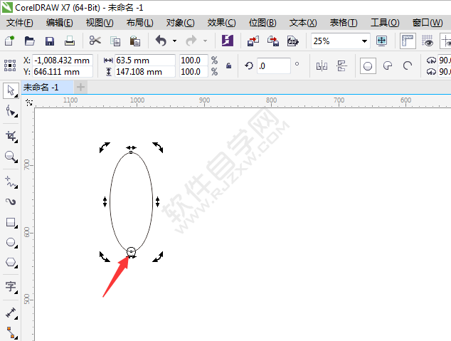Open the 编辑(E) menu
The width and height of the screenshot is (451, 341).
pyautogui.click(x=60, y=23)
